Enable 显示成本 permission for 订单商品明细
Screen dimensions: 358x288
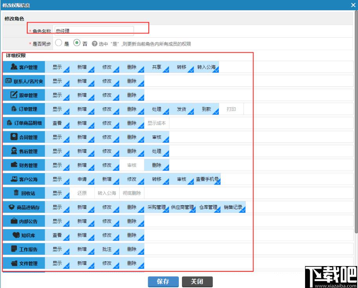(x=156, y=123)
